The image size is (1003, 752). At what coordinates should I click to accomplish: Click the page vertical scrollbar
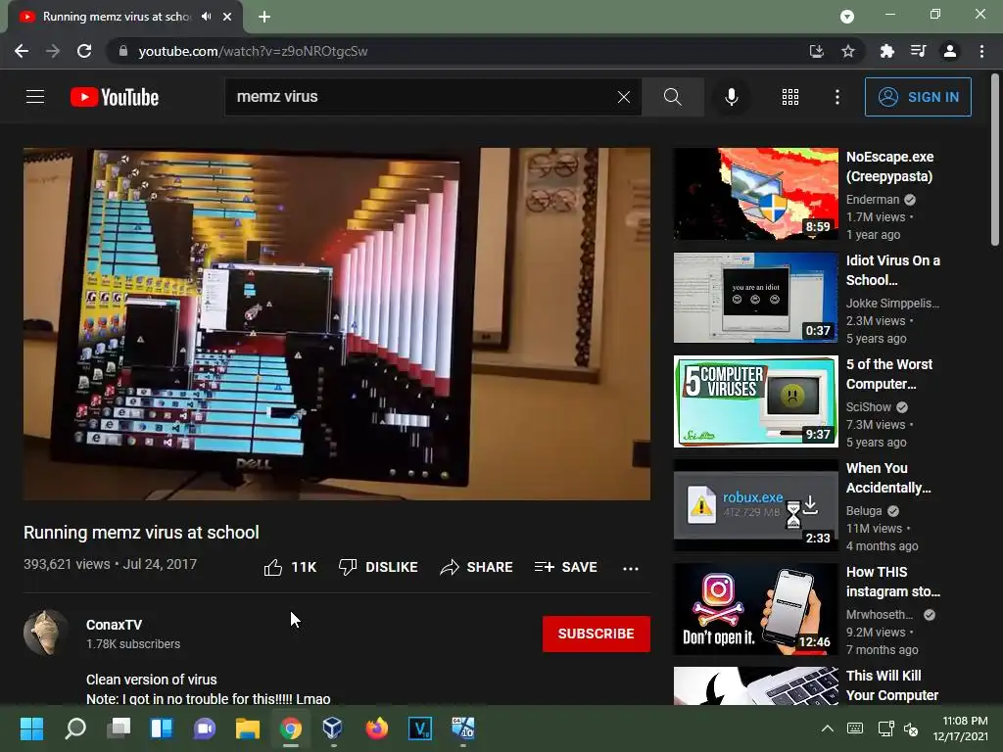995,160
